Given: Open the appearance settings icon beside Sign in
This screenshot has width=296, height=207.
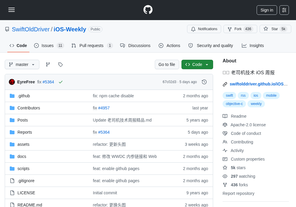Looking at the screenshot, I should [x=284, y=10].
